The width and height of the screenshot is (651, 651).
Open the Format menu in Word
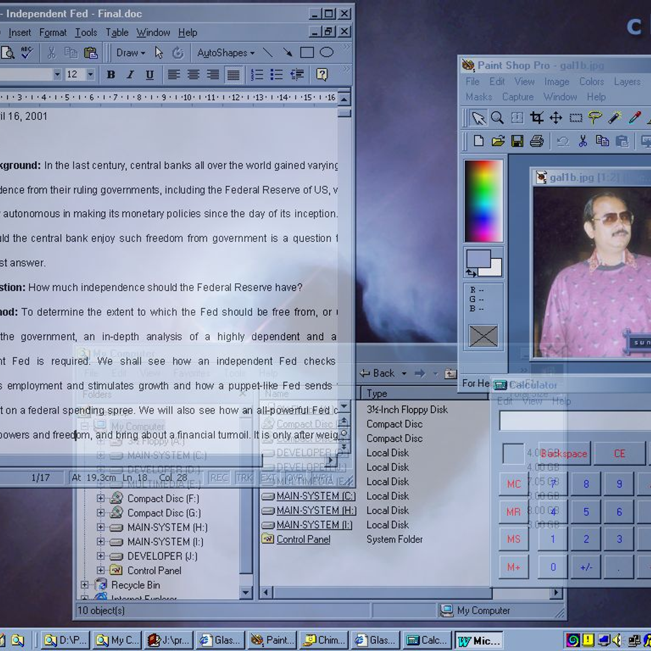(x=53, y=33)
